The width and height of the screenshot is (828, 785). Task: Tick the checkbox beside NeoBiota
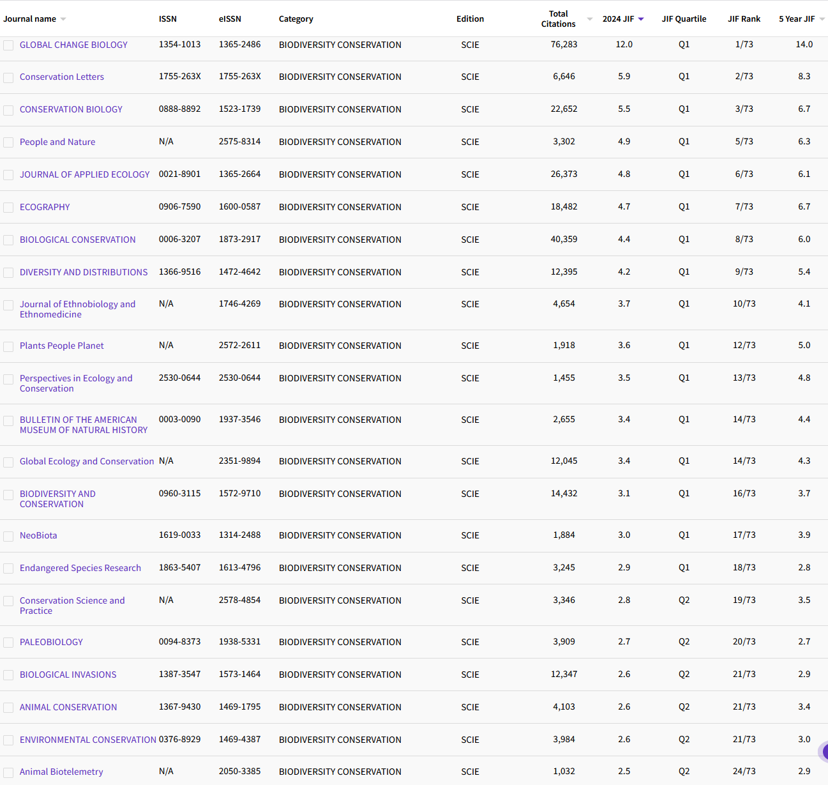pos(8,536)
